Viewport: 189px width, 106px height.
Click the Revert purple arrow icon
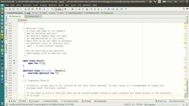click(x=109, y=9)
